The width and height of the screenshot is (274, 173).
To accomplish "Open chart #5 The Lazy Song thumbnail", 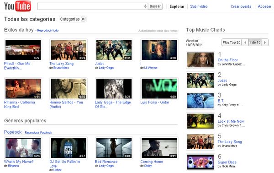I will point(200,142).
